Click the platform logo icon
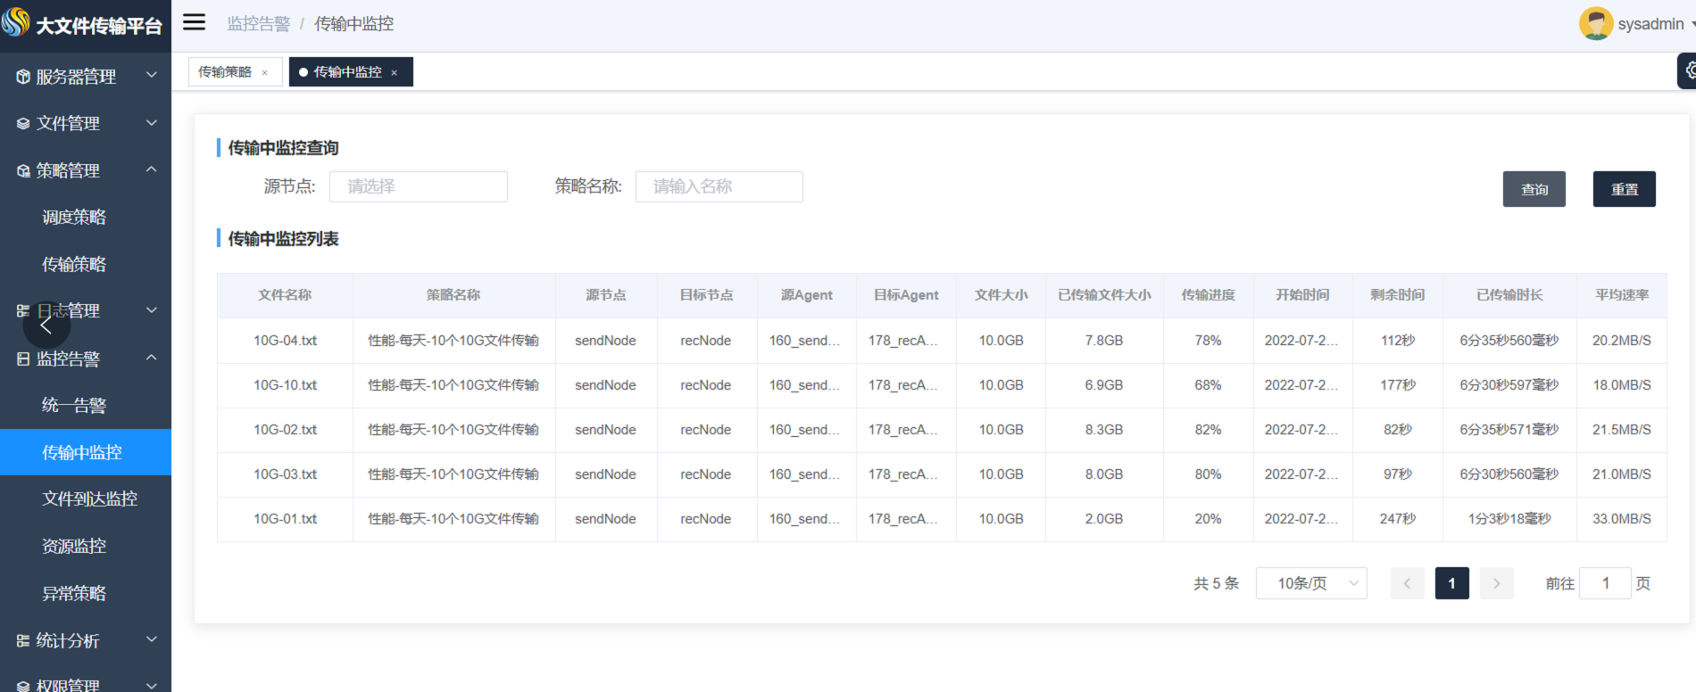1696x692 pixels. [15, 21]
